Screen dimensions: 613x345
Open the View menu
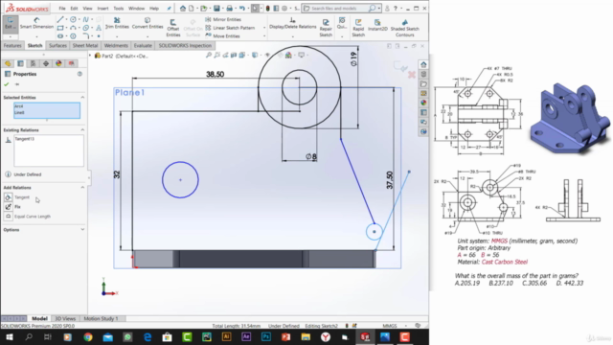tap(87, 9)
